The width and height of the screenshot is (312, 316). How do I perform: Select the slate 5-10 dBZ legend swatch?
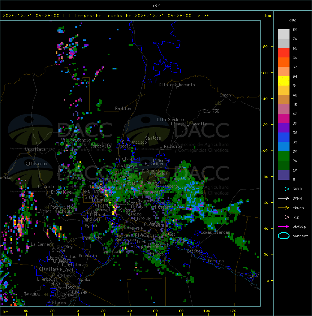pos(283,175)
